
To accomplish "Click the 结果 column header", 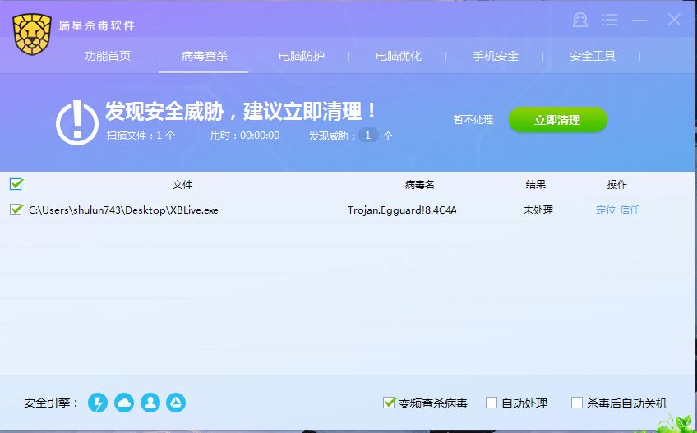I will 536,185.
